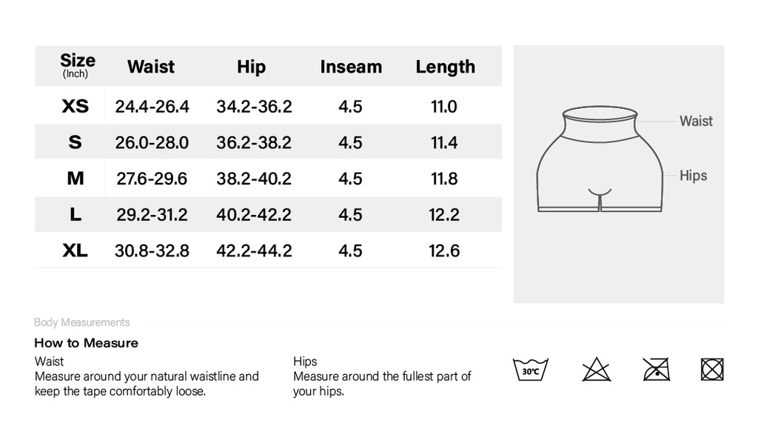Click the Hips label beside the diagram

(693, 176)
